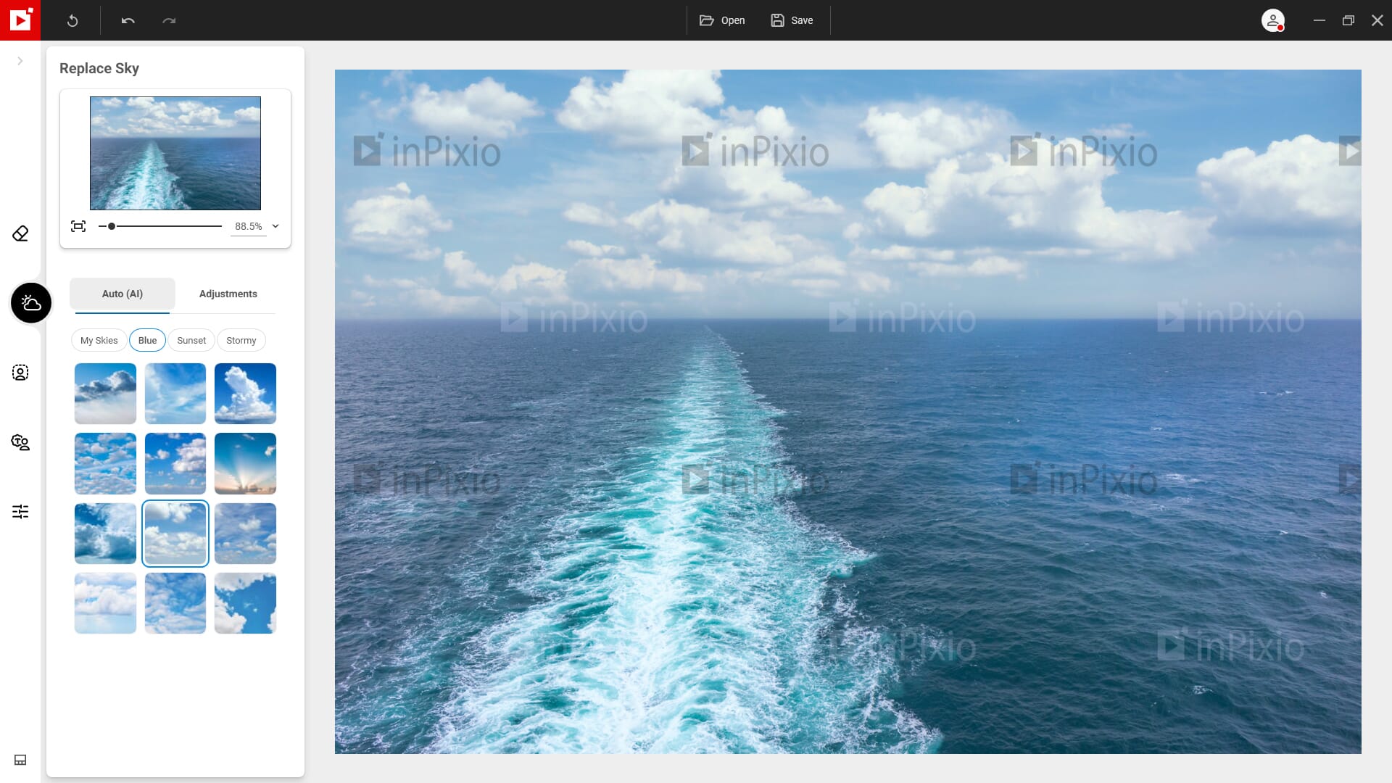Choose puffy clouds sky, second row middle
Screen dimensions: 1392x783
(x=175, y=463)
